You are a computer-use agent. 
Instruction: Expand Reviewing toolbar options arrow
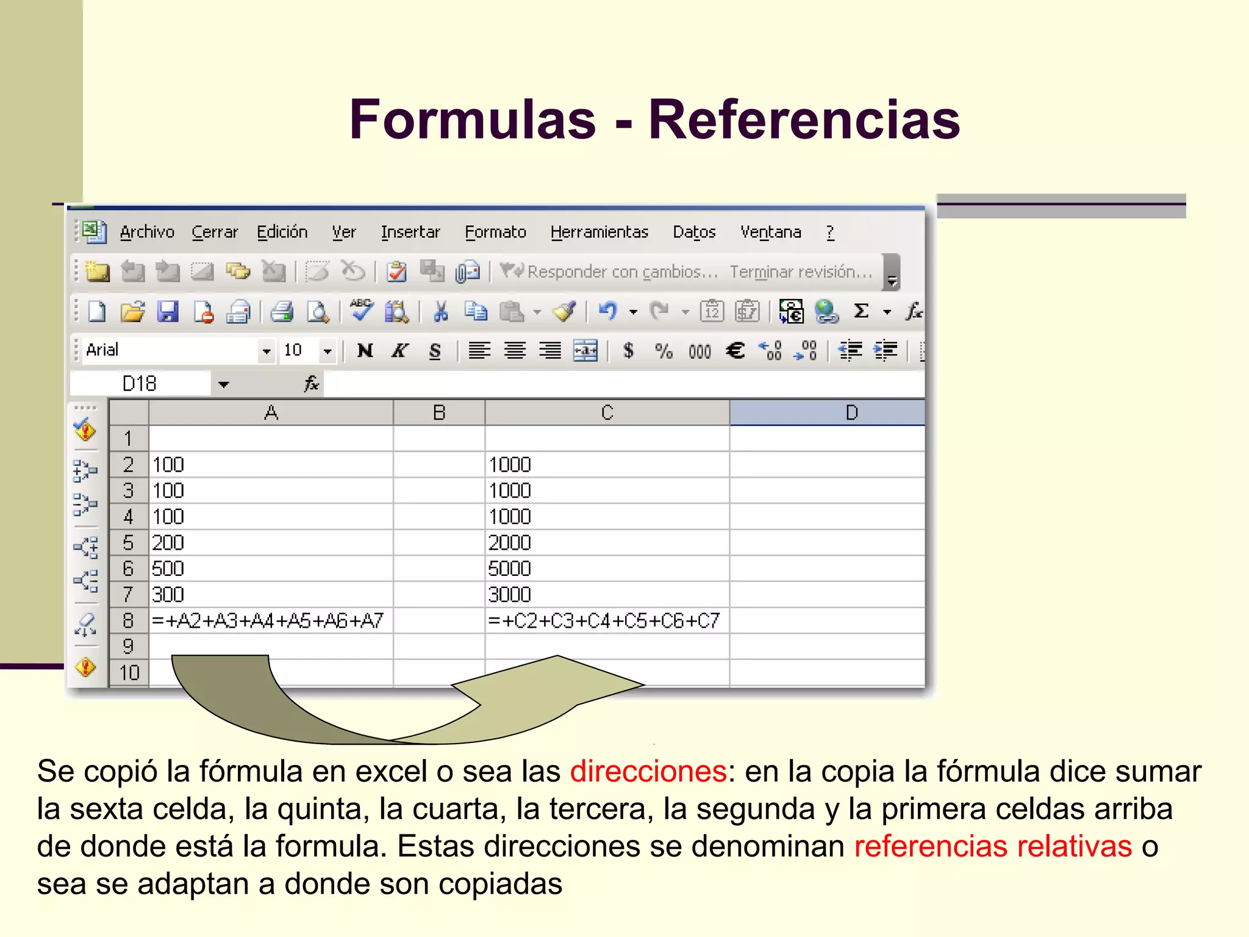pos(892,272)
